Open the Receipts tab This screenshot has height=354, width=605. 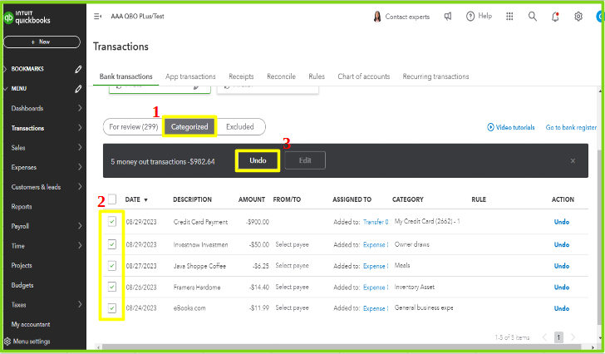[x=241, y=76]
